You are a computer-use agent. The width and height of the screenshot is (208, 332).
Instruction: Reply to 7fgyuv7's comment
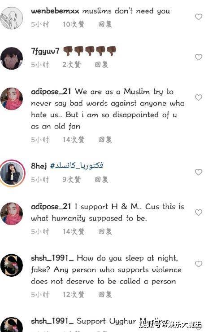(101, 64)
